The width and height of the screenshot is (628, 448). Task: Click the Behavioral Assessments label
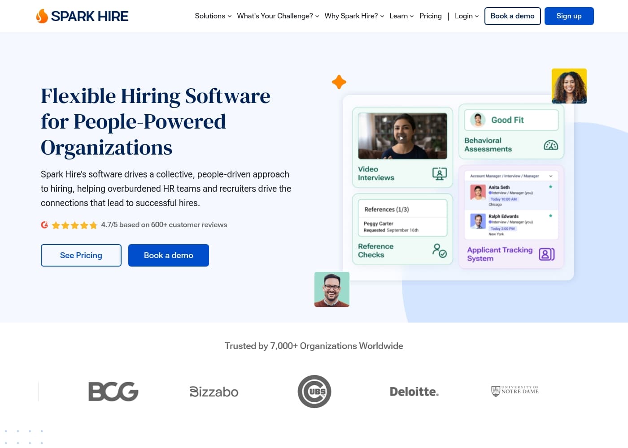[488, 145]
